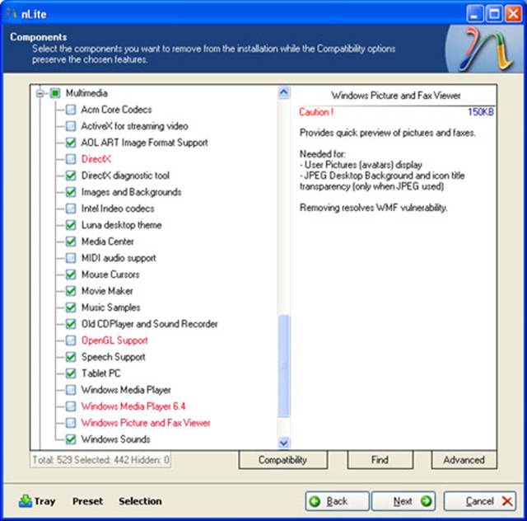Toggle the Multimedia group checkbox
Image resolution: width=527 pixels, height=521 pixels.
pos(55,93)
